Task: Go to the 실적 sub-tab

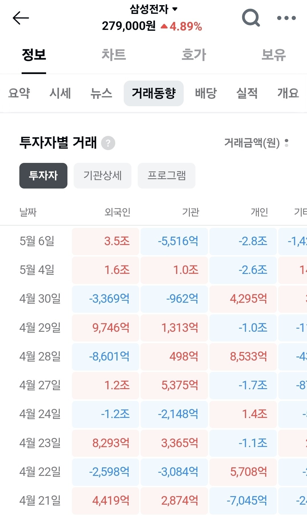Action: [247, 93]
